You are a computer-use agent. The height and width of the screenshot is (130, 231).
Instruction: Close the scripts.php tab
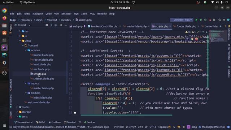pyautogui.click(x=170, y=26)
